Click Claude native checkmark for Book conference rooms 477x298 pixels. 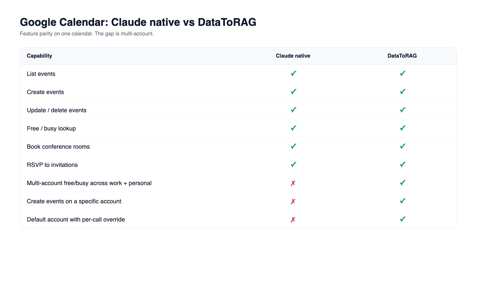pos(293,146)
